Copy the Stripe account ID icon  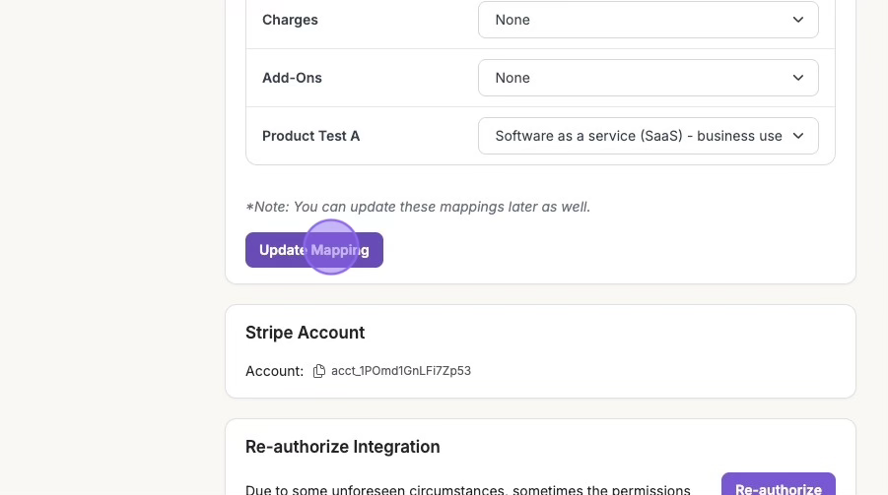(318, 371)
